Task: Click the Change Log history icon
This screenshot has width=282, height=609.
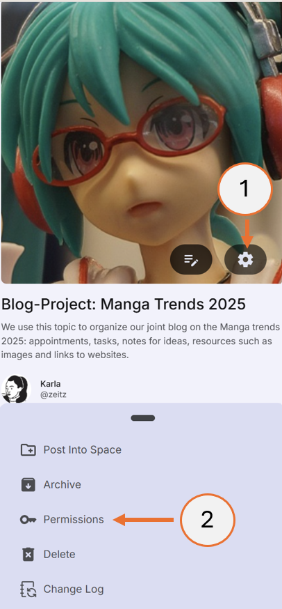Action: click(28, 589)
